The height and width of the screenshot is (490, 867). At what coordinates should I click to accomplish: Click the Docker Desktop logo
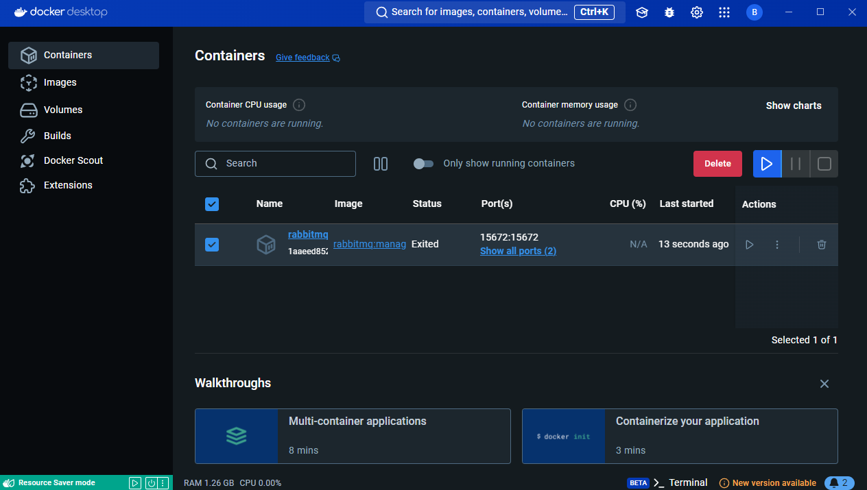60,12
